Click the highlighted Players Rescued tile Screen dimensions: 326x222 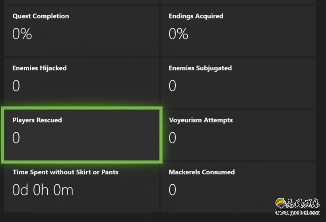[x=82, y=135]
